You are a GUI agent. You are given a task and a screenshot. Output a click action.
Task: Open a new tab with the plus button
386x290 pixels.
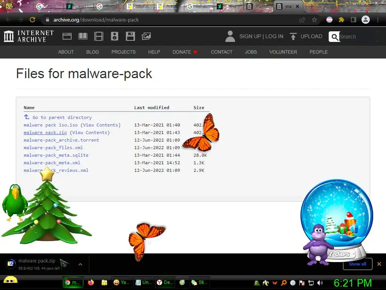312,6
